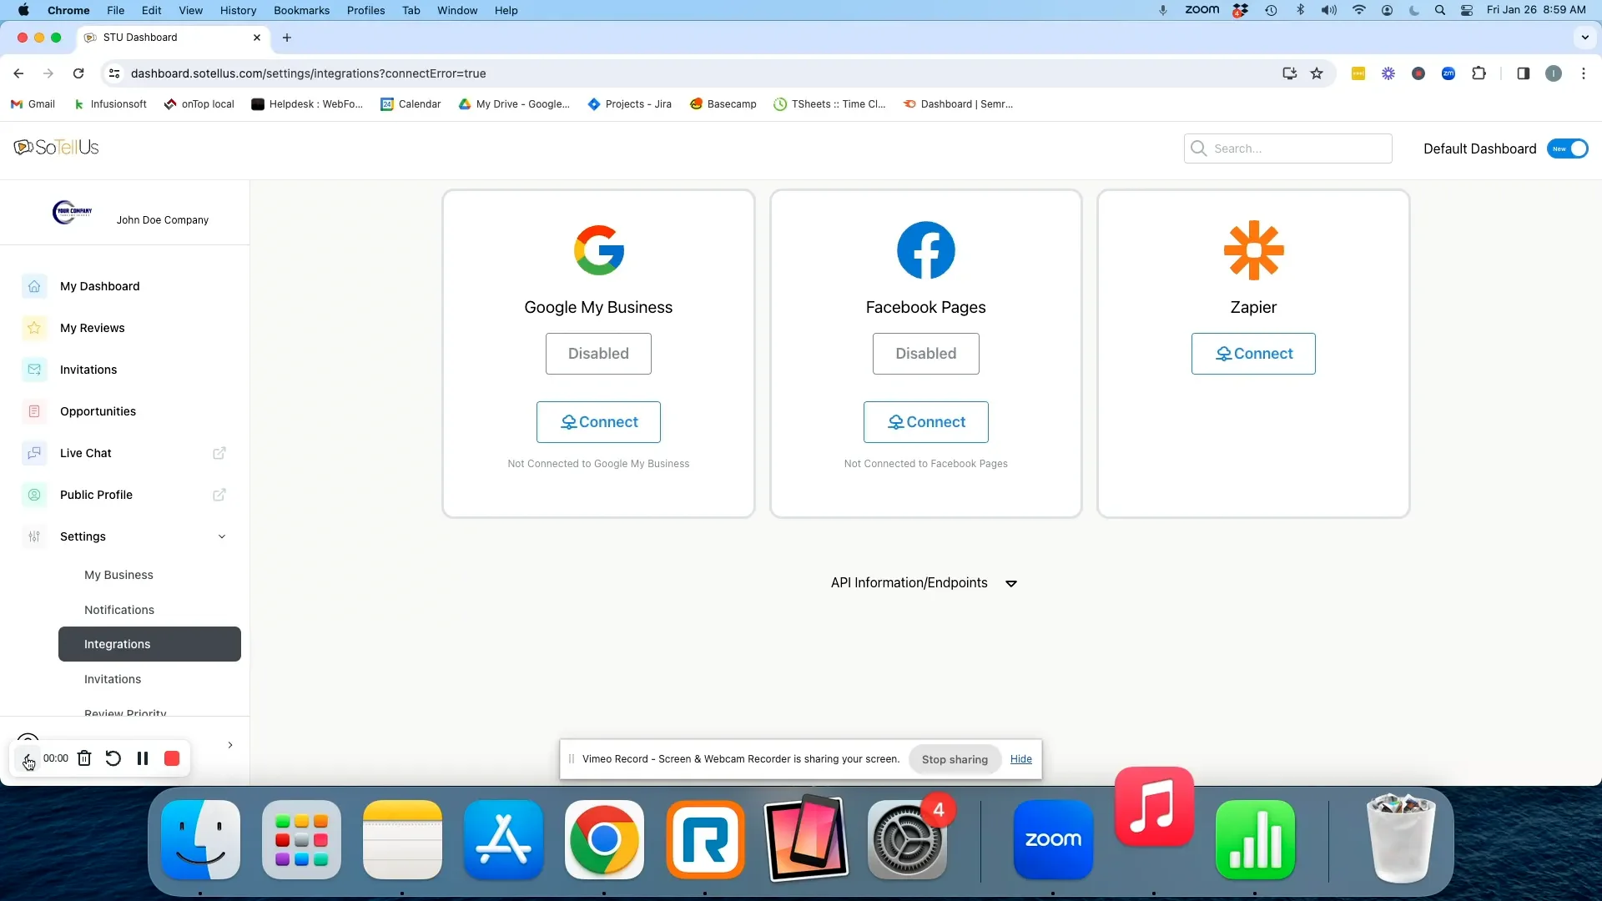This screenshot has width=1602, height=901.
Task: Open the History menu in menu bar
Action: pos(238,10)
